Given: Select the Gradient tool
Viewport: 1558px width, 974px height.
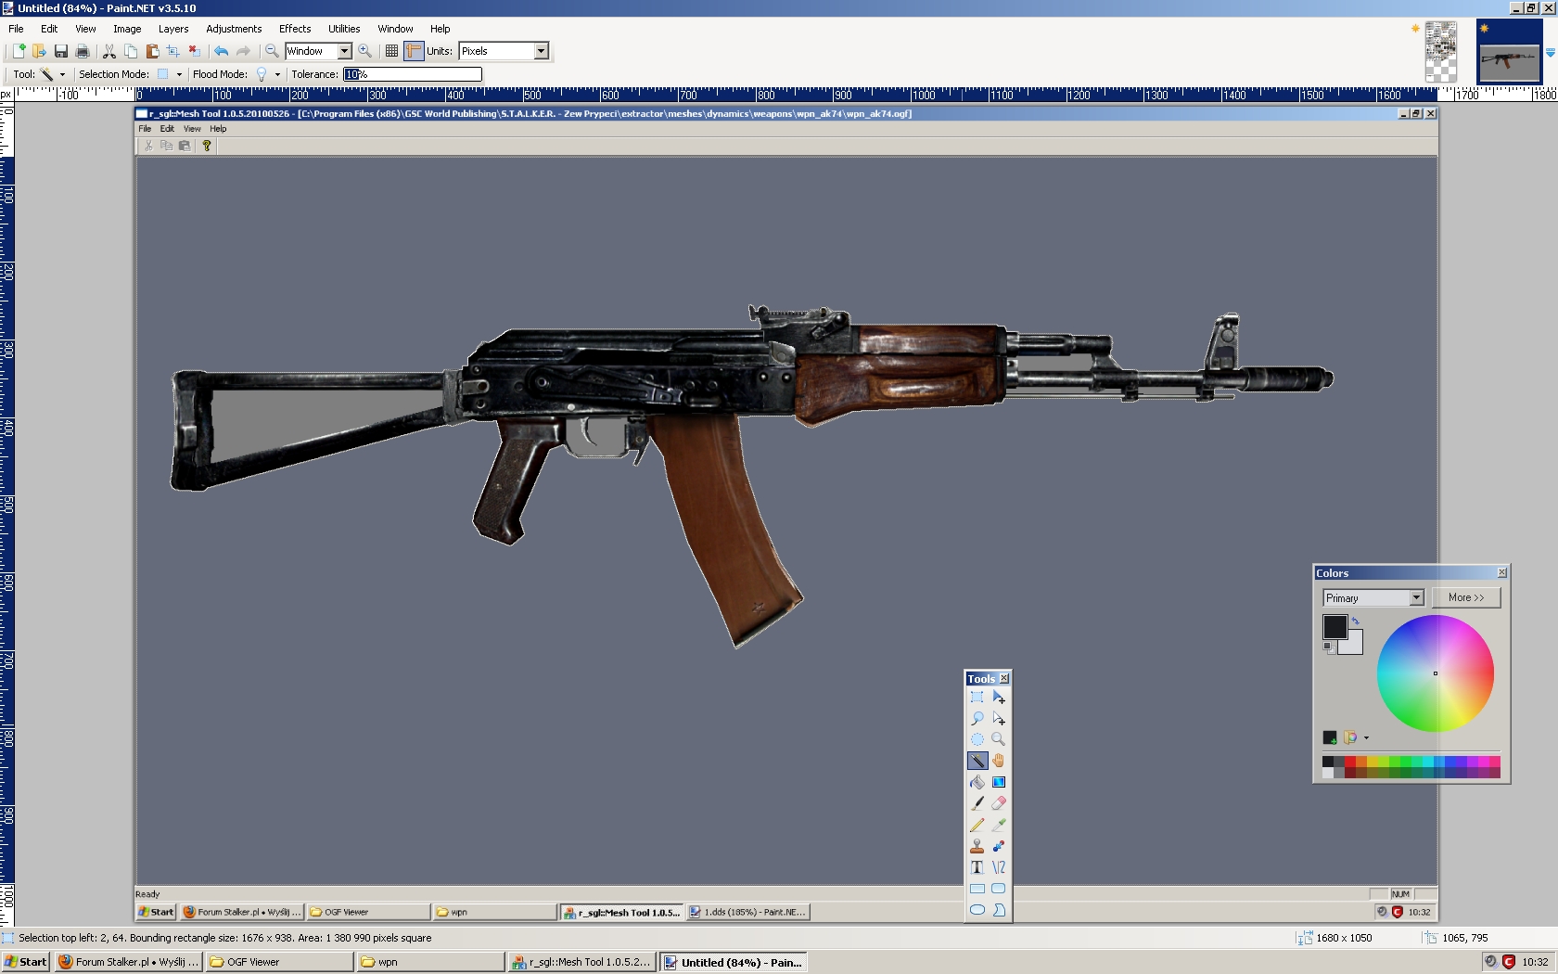Looking at the screenshot, I should click(999, 782).
